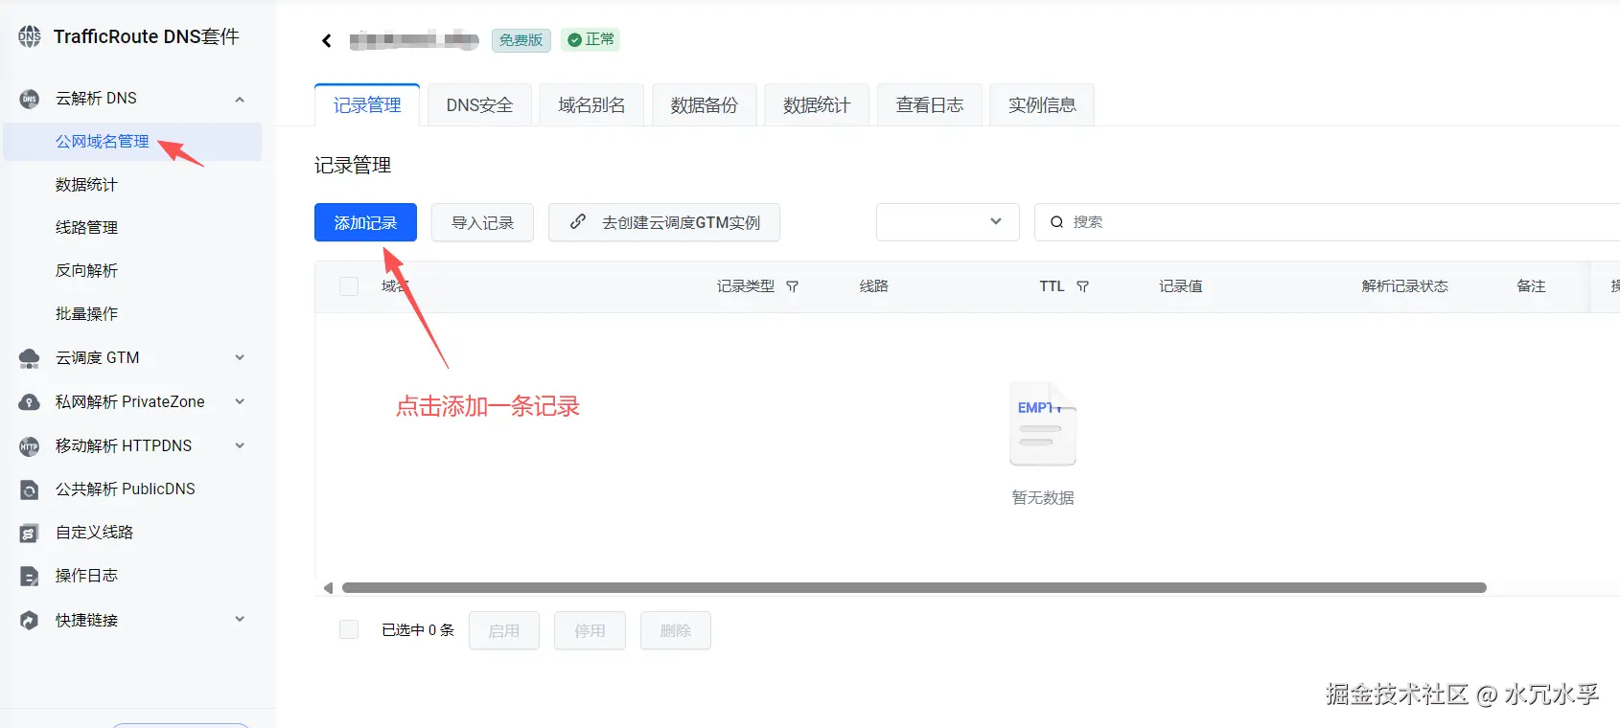The image size is (1620, 728).
Task: Switch to the 域名别名 tab
Action: coord(591,105)
